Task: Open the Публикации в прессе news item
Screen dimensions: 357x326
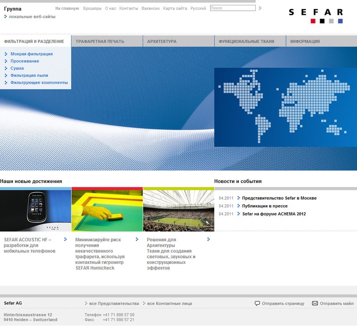Action: [x=265, y=206]
